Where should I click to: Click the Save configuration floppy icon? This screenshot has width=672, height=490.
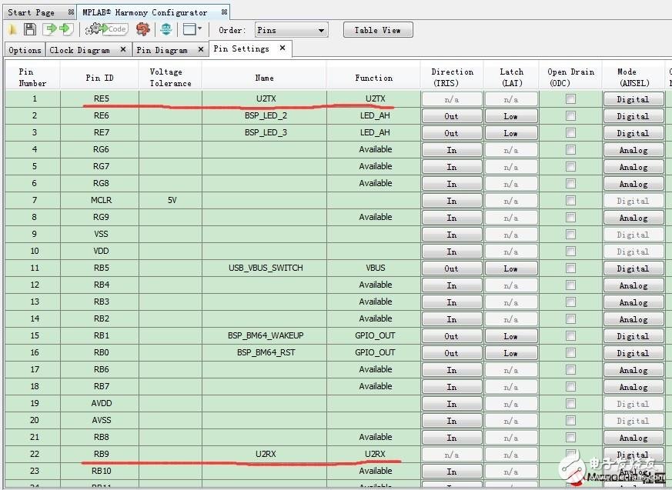coord(29,29)
